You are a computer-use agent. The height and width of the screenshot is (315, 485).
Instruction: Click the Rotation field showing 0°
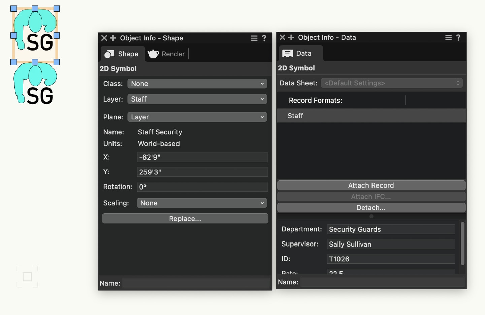point(202,187)
